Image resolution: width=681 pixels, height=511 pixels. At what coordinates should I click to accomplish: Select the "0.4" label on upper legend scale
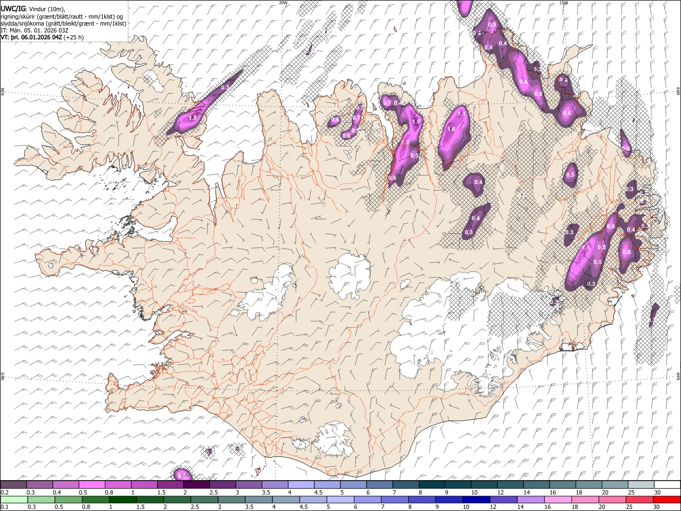pyautogui.click(x=57, y=492)
